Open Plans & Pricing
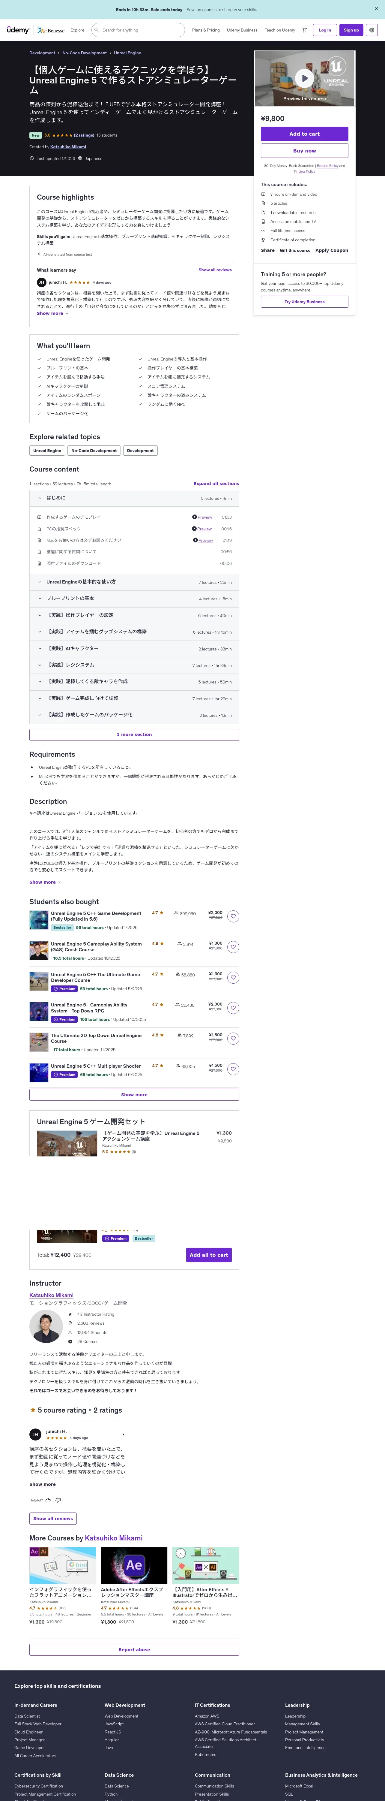The image size is (385, 1801). [205, 30]
